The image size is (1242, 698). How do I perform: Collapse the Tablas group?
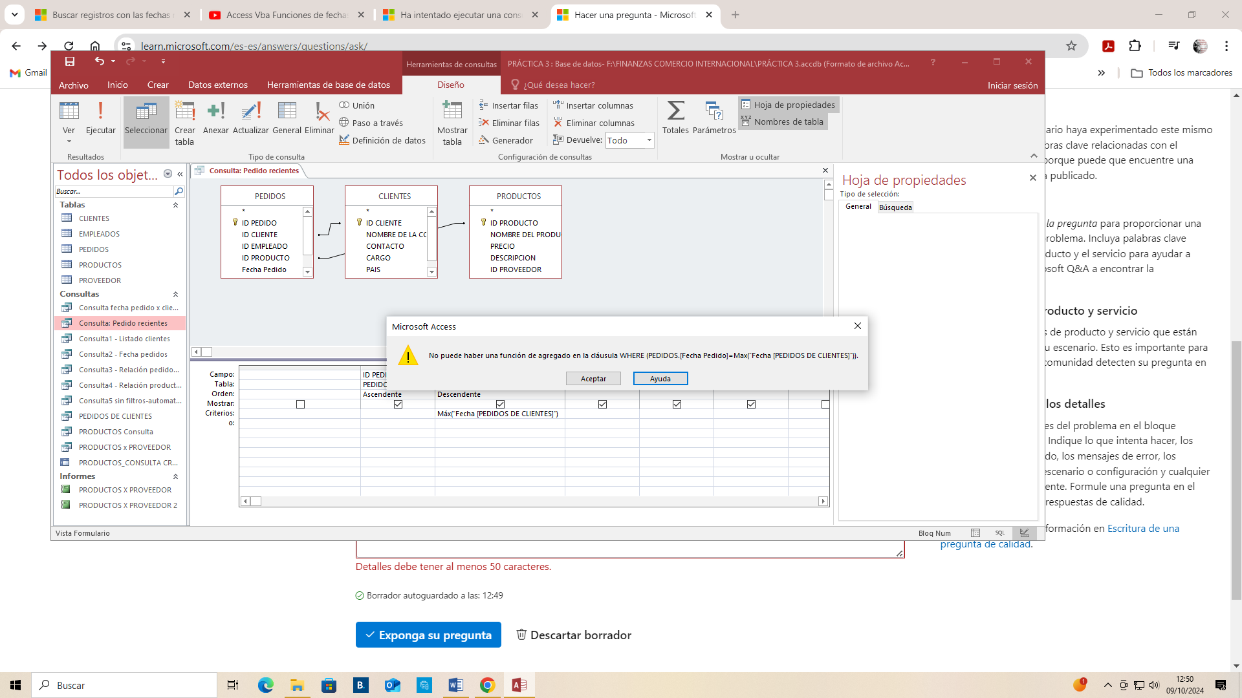(x=175, y=205)
